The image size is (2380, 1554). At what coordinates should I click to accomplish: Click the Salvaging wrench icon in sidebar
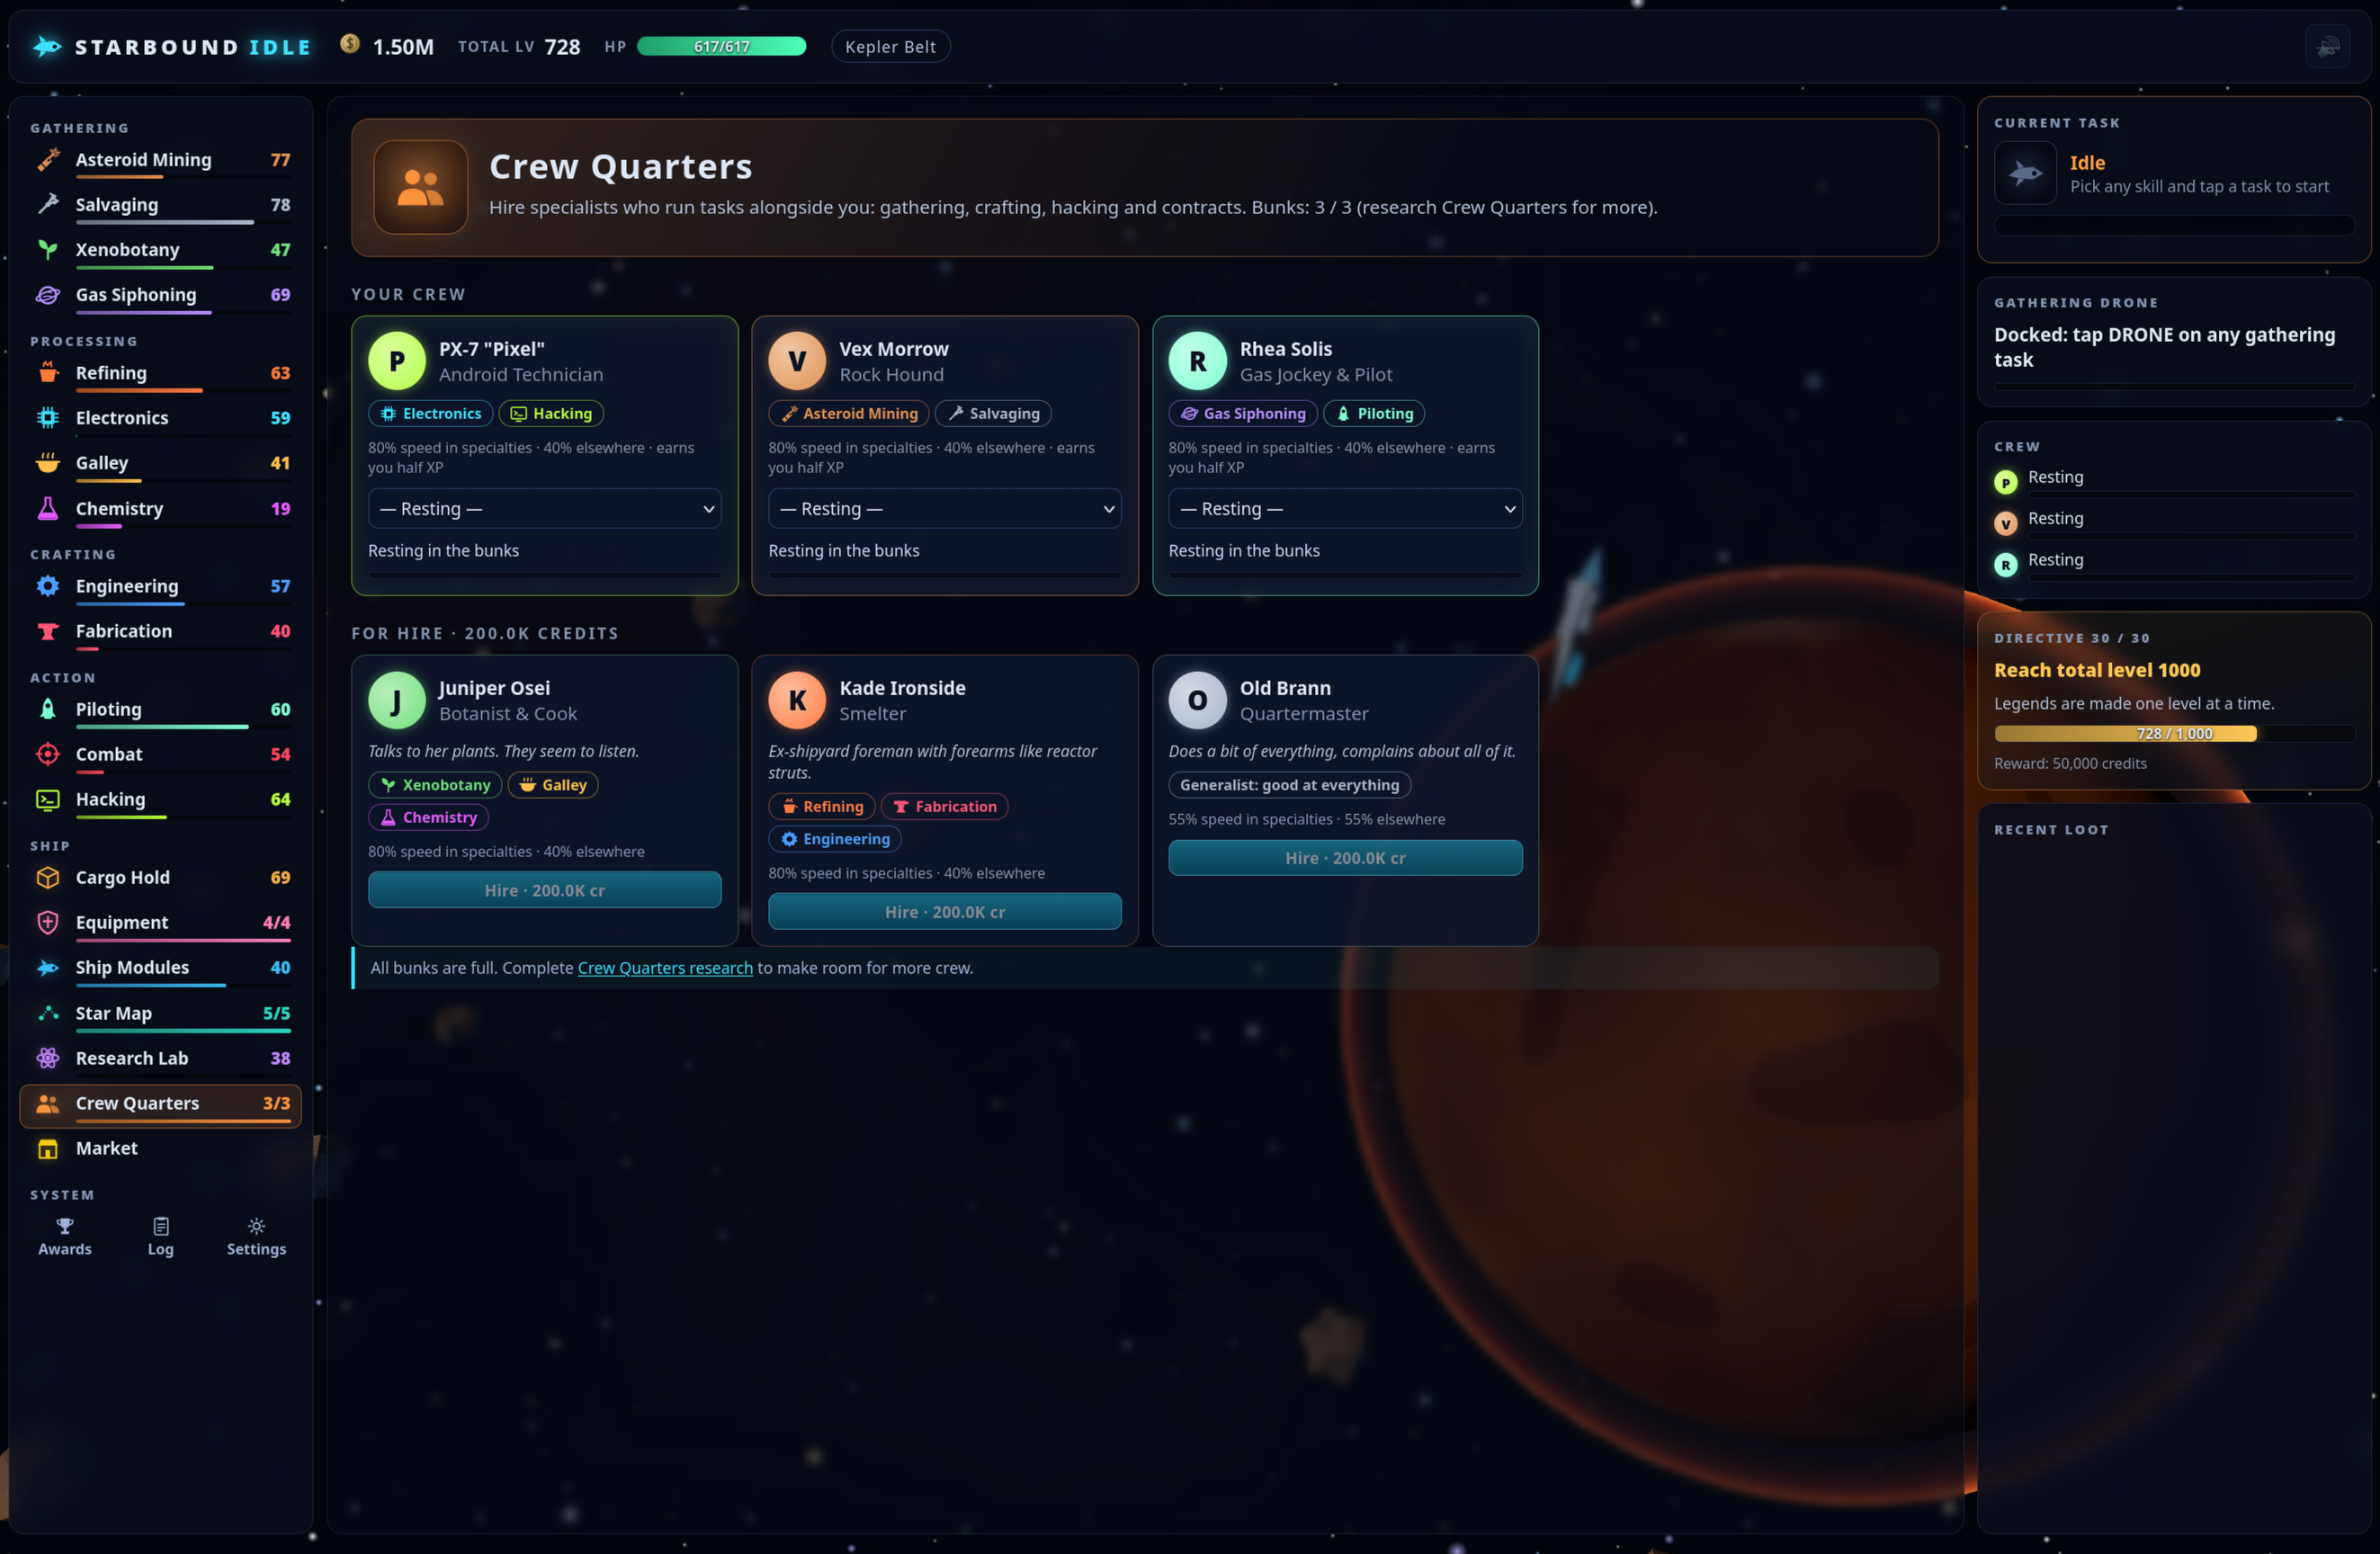click(x=48, y=205)
